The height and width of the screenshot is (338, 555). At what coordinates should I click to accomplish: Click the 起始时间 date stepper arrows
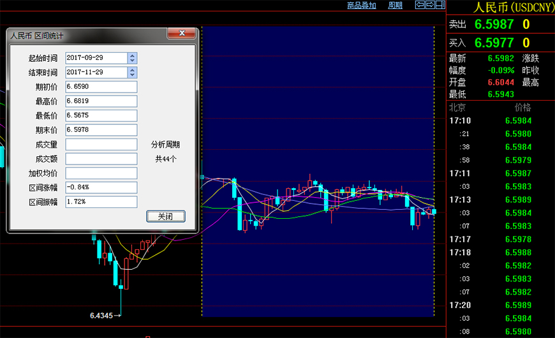pos(132,58)
